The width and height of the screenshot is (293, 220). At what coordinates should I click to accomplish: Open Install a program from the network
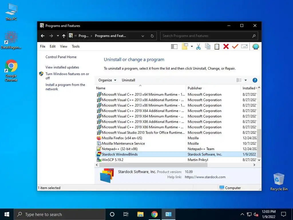click(x=65, y=87)
